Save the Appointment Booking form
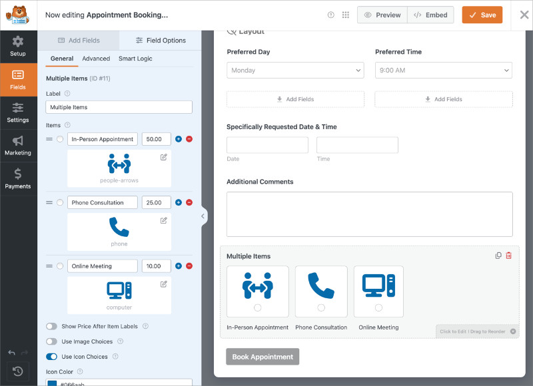The width and height of the screenshot is (533, 386). (x=482, y=14)
